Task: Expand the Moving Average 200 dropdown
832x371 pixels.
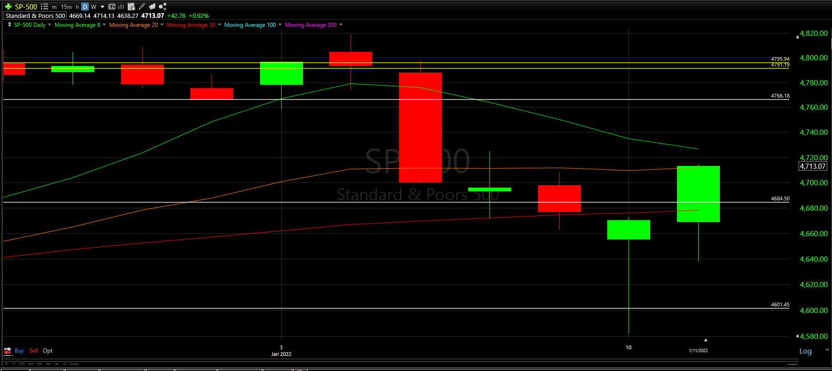Action: coord(341,25)
